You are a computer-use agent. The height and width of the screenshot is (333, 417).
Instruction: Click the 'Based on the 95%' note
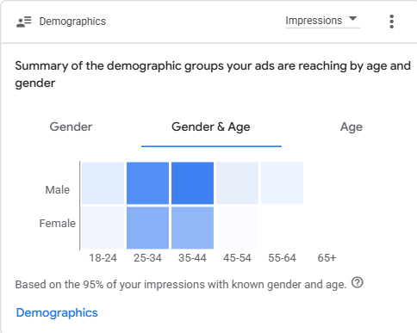(181, 285)
